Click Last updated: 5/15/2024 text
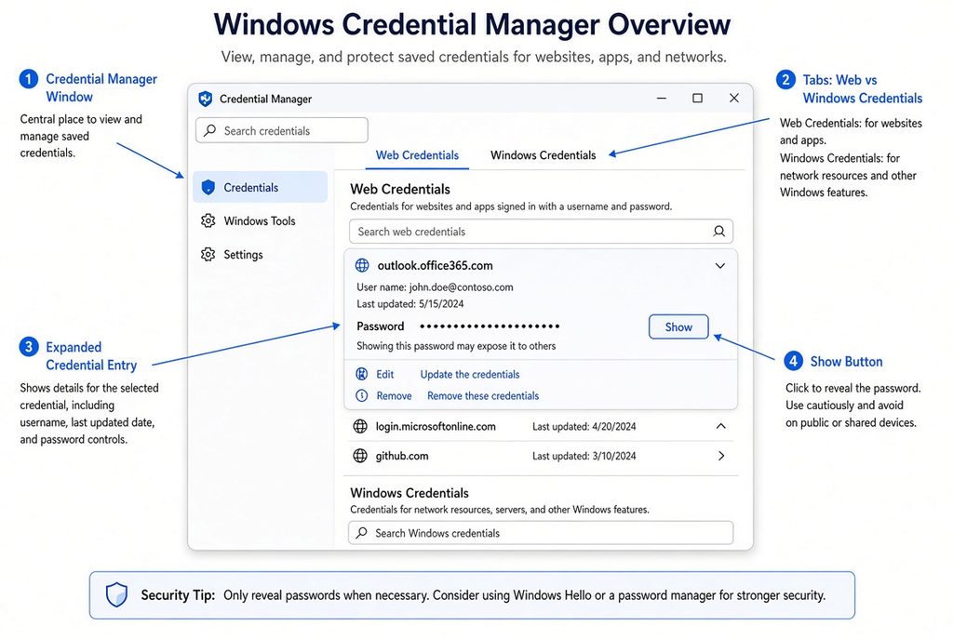Image resolution: width=953 pixels, height=639 pixels. [410, 304]
